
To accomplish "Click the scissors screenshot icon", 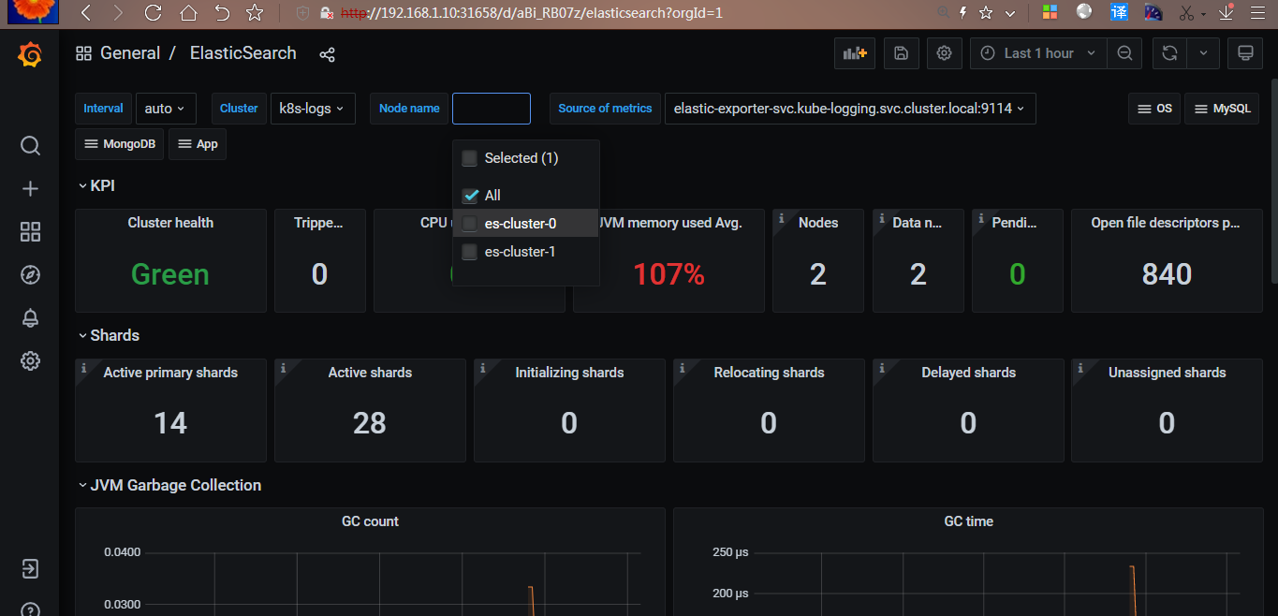I will [1188, 13].
